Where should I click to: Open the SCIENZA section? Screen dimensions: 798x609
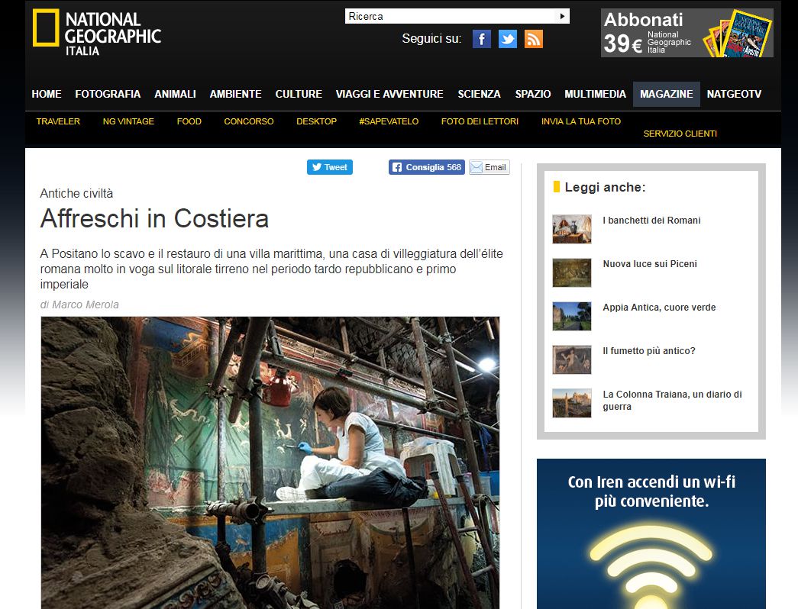pos(479,94)
